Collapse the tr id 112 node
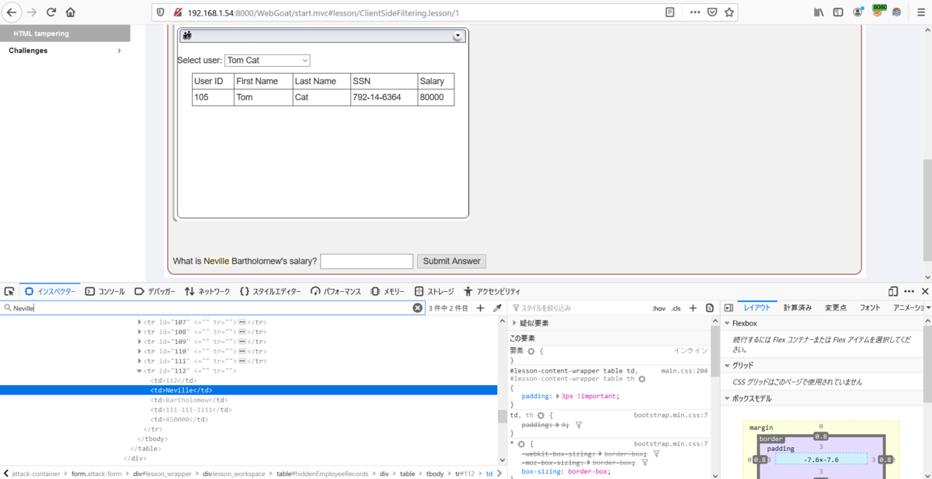This screenshot has height=479, width=932. 141,371
